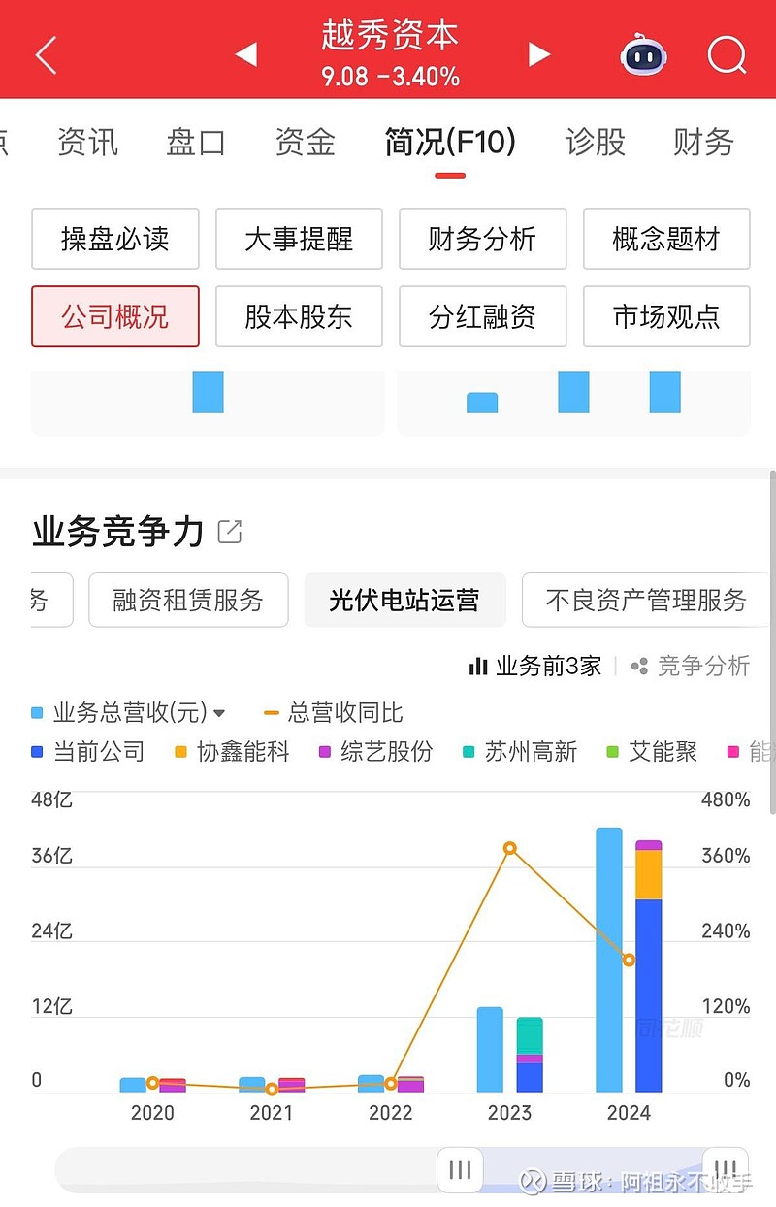
Task: Select 业务前3家 bar chart icon
Action: [477, 666]
